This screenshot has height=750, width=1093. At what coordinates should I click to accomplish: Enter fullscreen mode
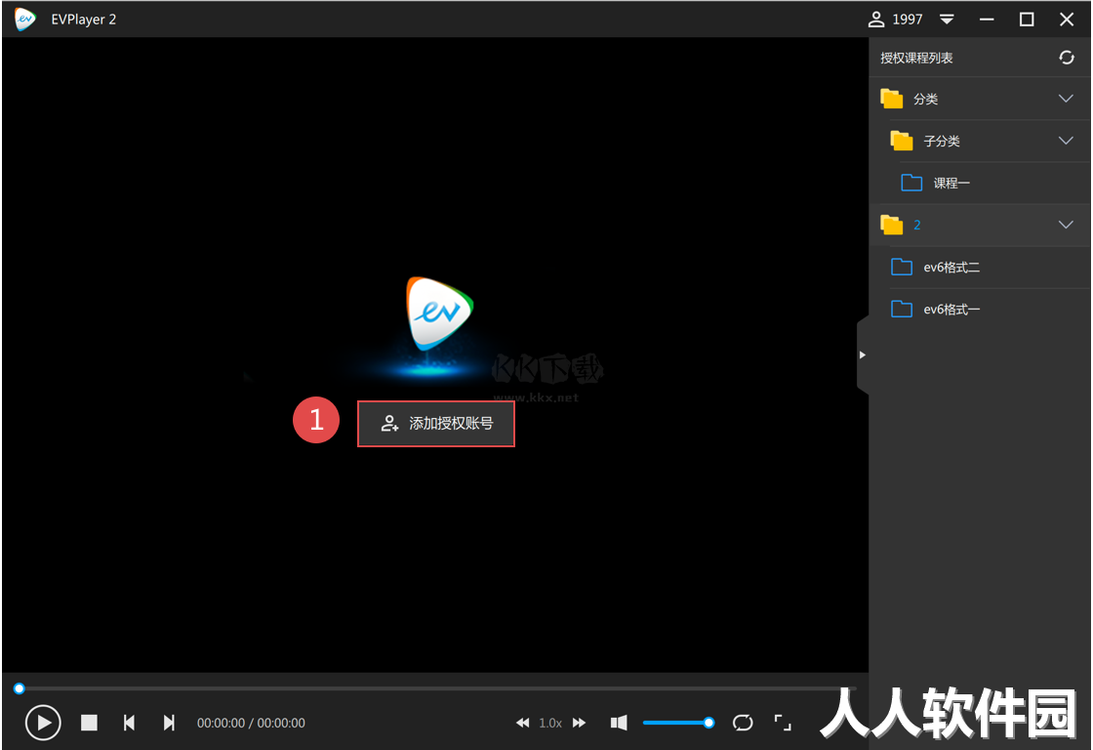(x=783, y=723)
